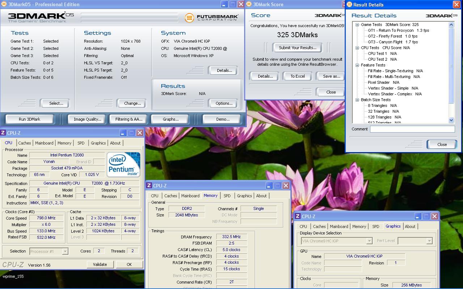The height and width of the screenshot is (289, 463).
Task: Click the Result Details scrollbar down arrow
Action: coord(451,120)
